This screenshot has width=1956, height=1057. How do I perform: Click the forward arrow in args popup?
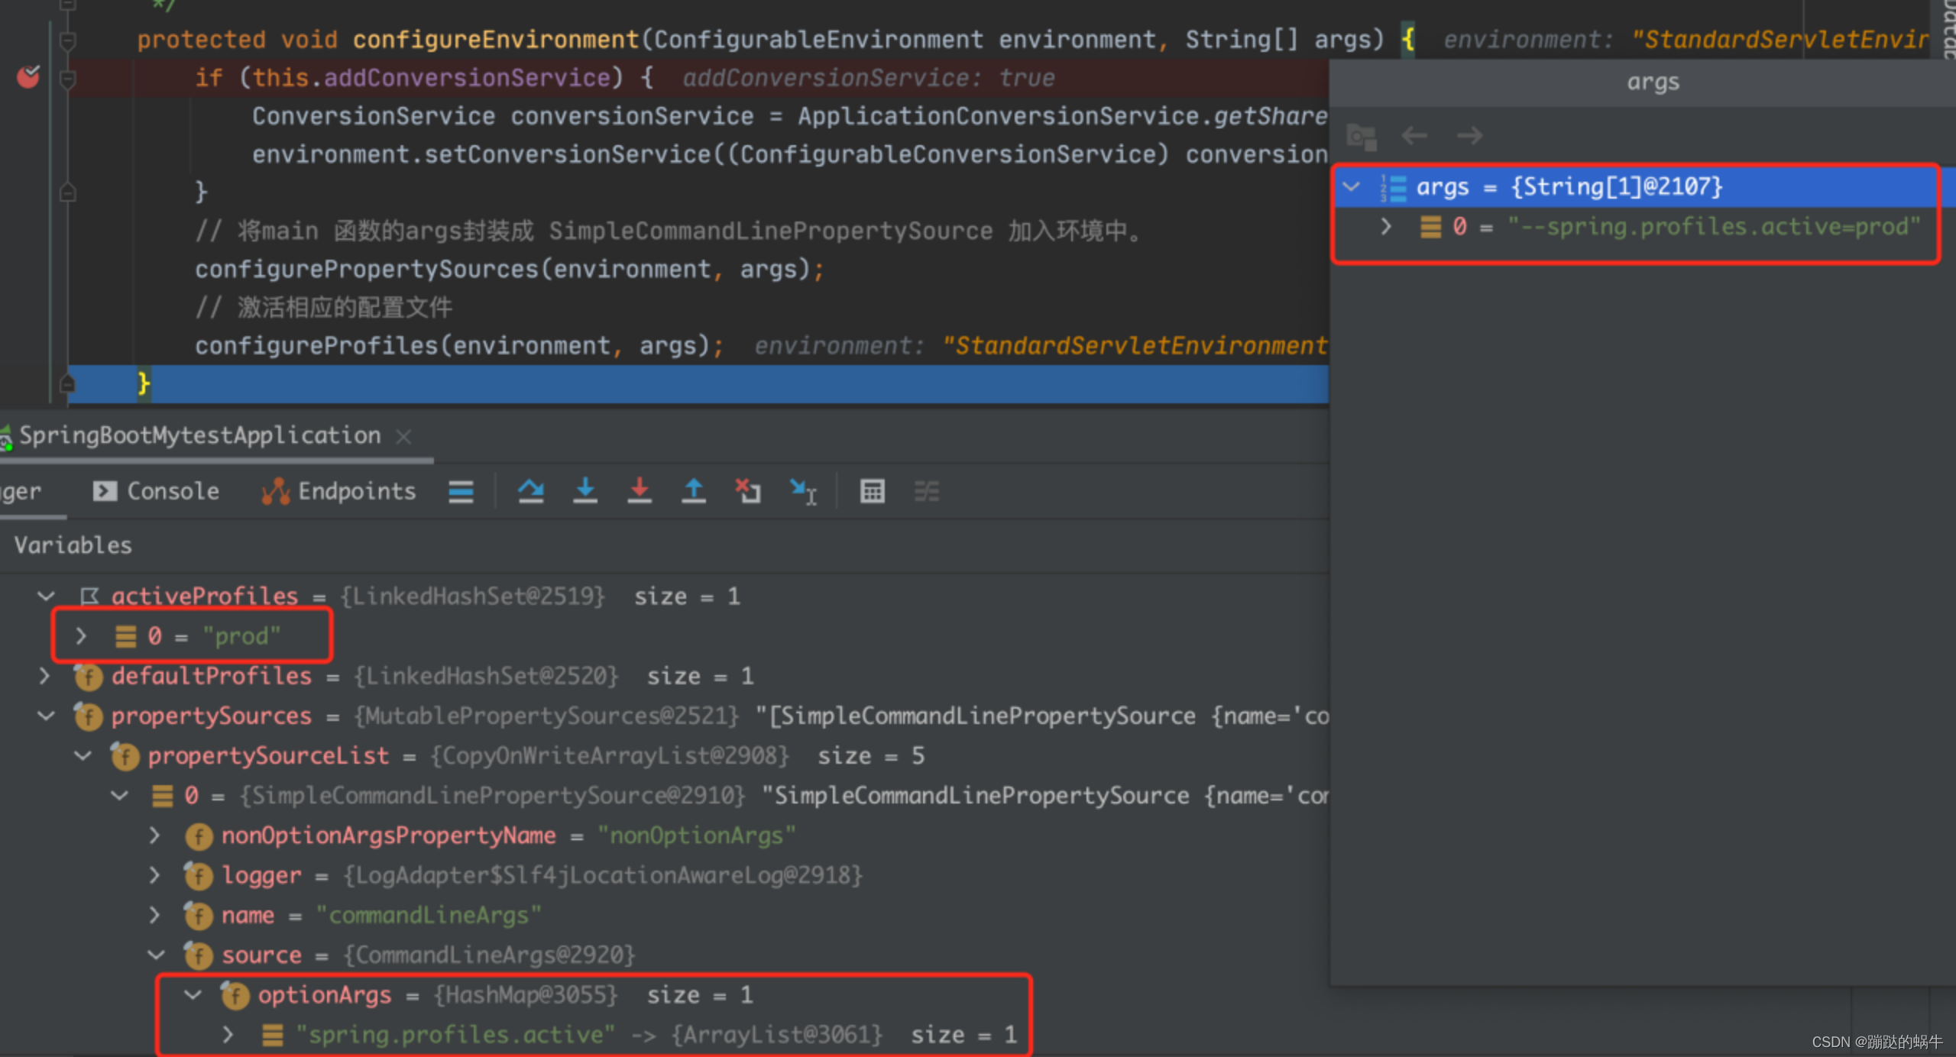pos(1469,136)
